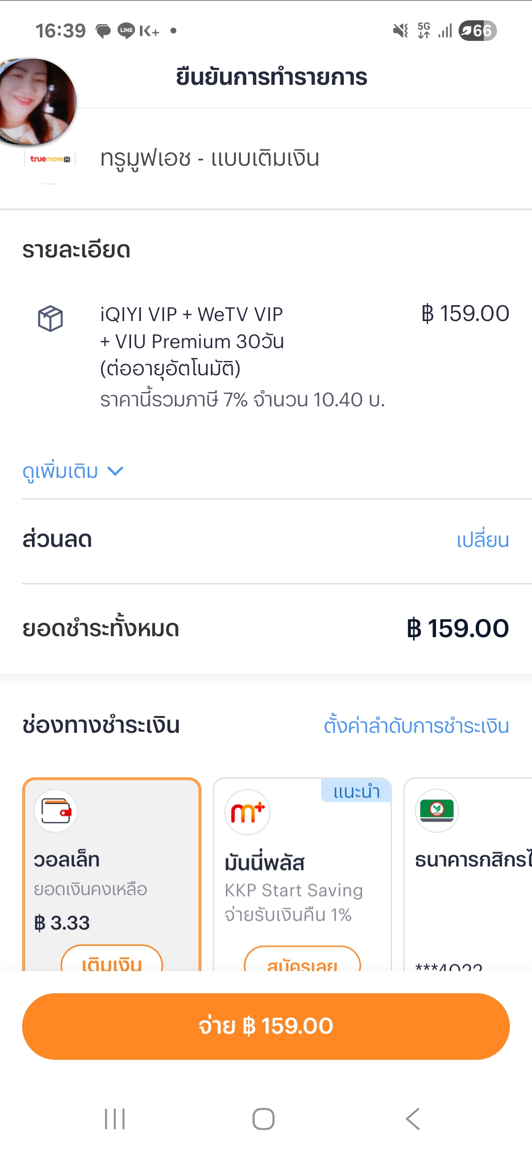
Task: Select วอลเล็ท wallet payment method
Action: click(x=112, y=868)
